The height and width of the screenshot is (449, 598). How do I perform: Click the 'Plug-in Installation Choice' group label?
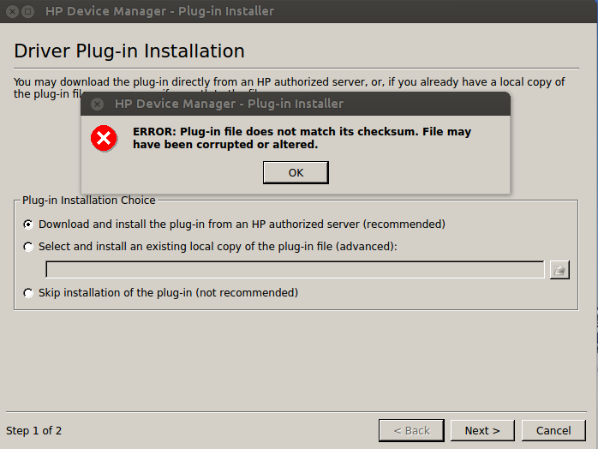89,200
